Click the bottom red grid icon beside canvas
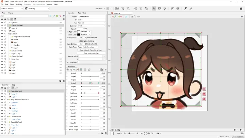 tap(204, 99)
